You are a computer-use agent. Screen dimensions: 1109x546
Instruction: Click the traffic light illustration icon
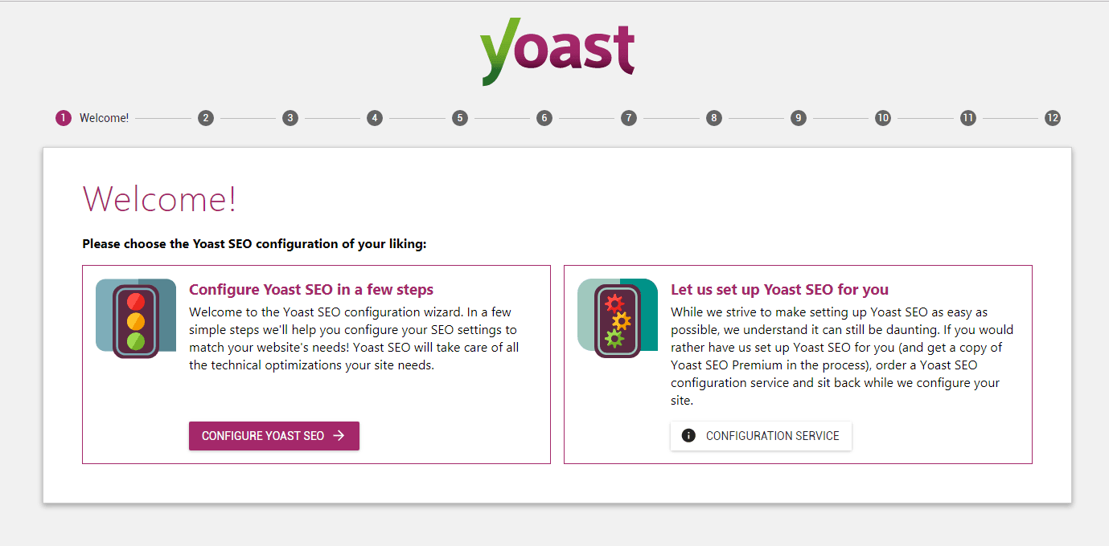pos(136,319)
